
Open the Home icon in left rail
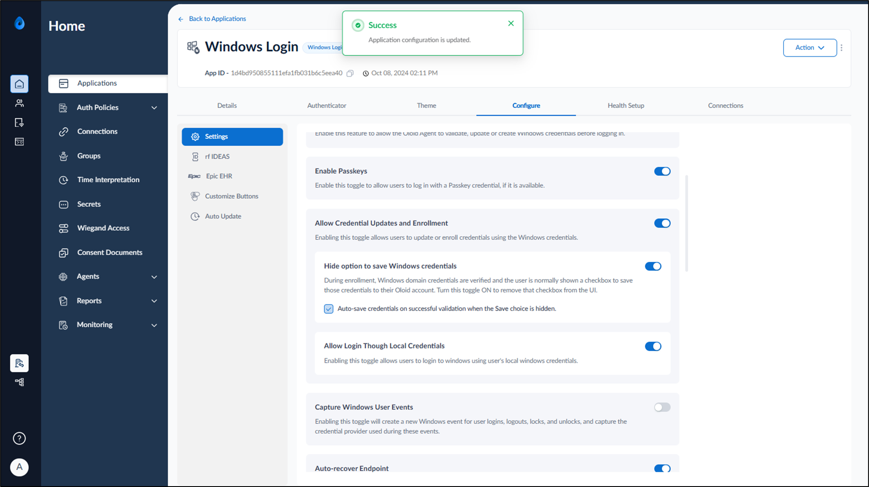[20, 84]
